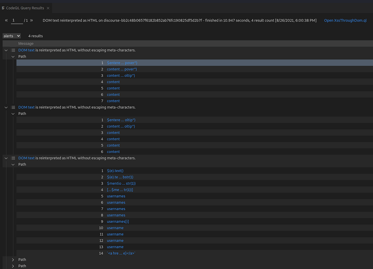Click the list icon beside the second DOM text alert

[x=13, y=107]
